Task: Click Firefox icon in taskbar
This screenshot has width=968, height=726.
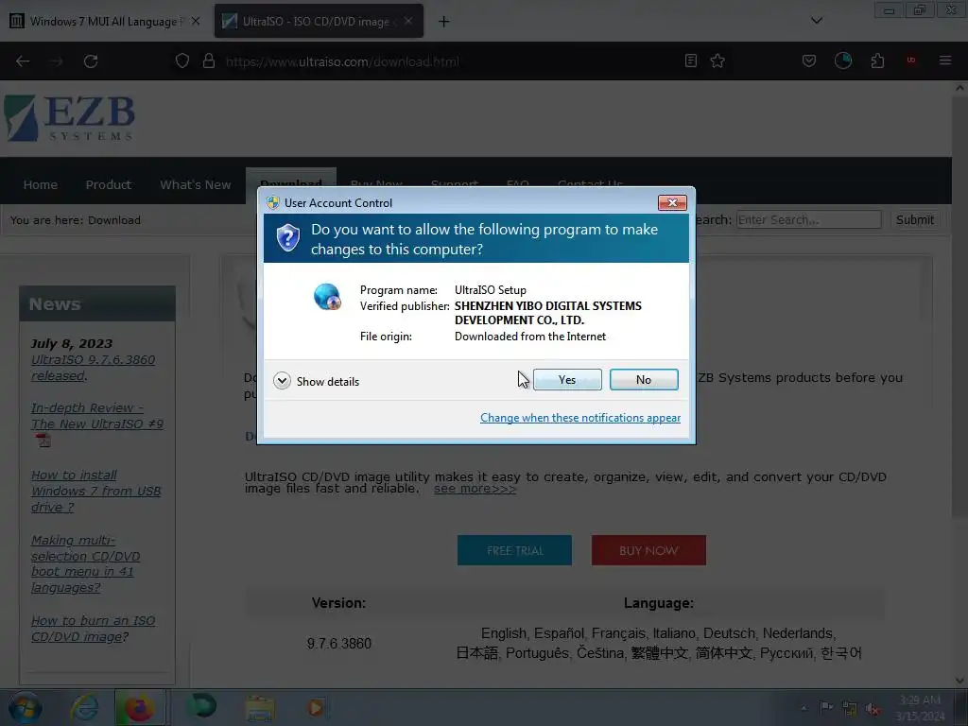Action: coord(140,708)
